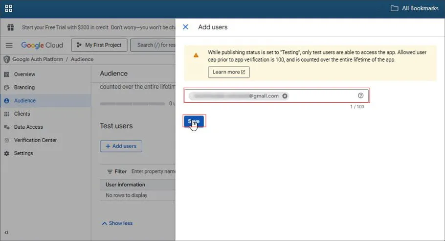
Task: Collapse section with Show less
Action: pyautogui.click(x=117, y=223)
